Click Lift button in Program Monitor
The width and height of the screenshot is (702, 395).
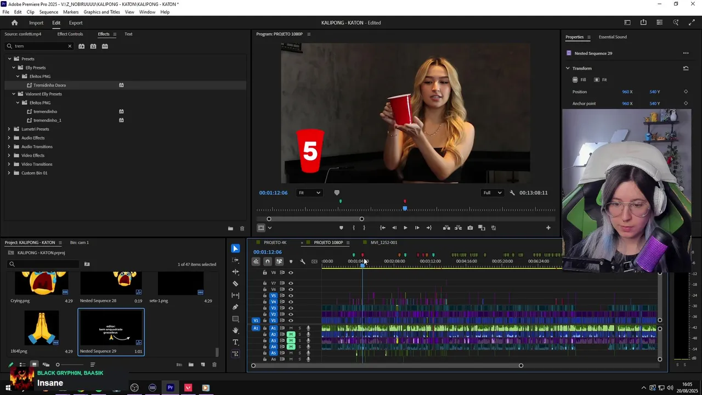click(446, 228)
